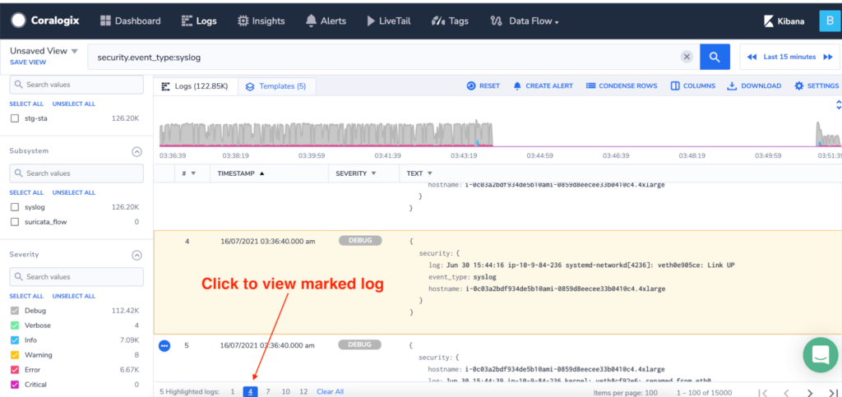
Task: Click the Reset button
Action: (x=483, y=85)
